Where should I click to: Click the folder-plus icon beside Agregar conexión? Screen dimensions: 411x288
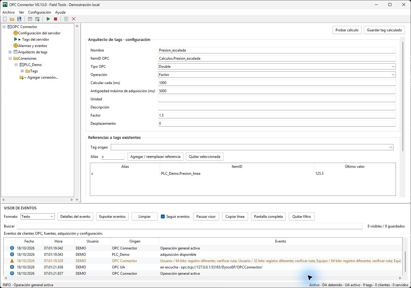[x=21, y=77]
